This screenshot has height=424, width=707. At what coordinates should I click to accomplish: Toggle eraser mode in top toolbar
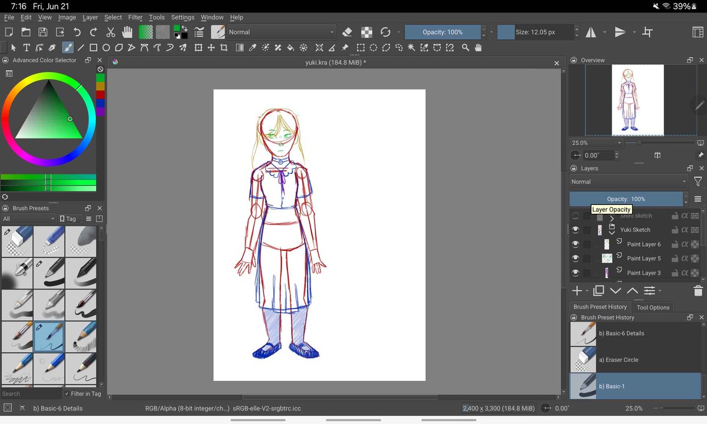pyautogui.click(x=347, y=32)
